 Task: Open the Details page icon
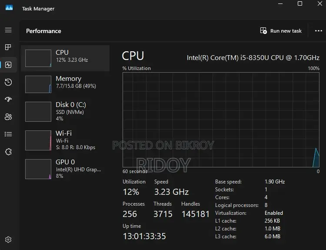coord(8,134)
